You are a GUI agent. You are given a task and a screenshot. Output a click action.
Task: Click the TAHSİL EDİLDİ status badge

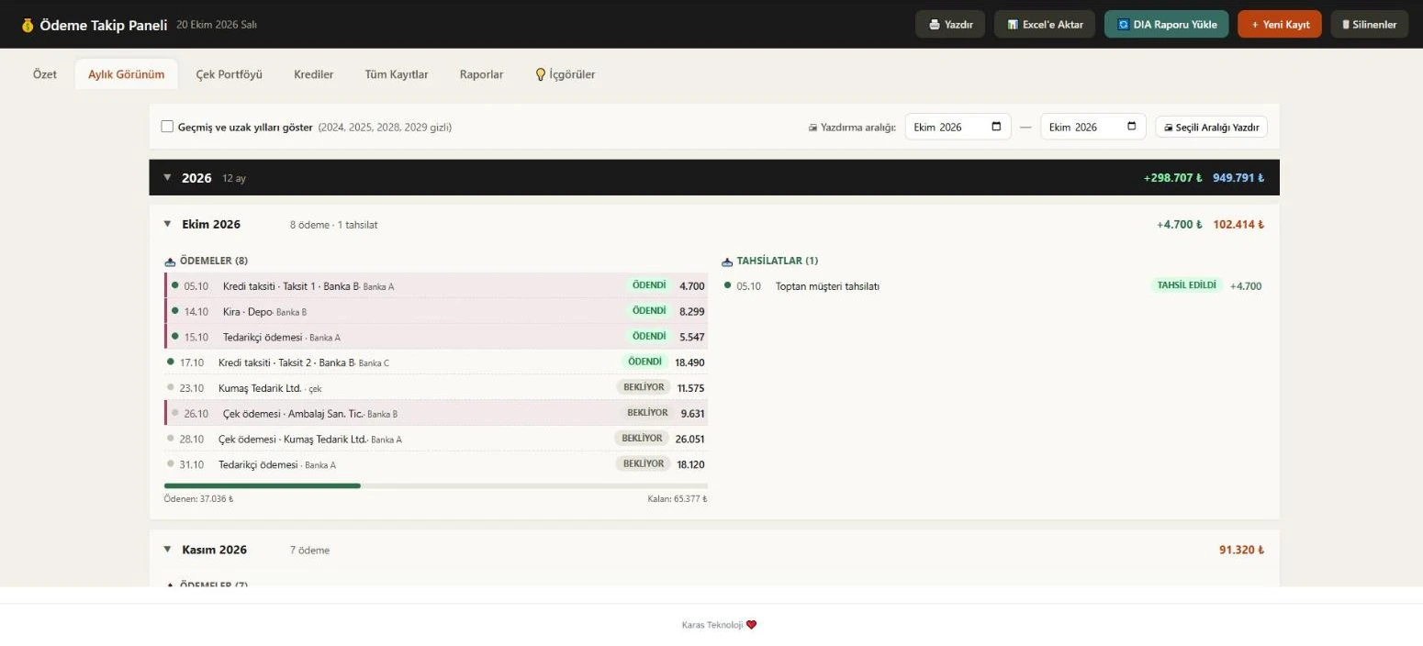click(1186, 285)
